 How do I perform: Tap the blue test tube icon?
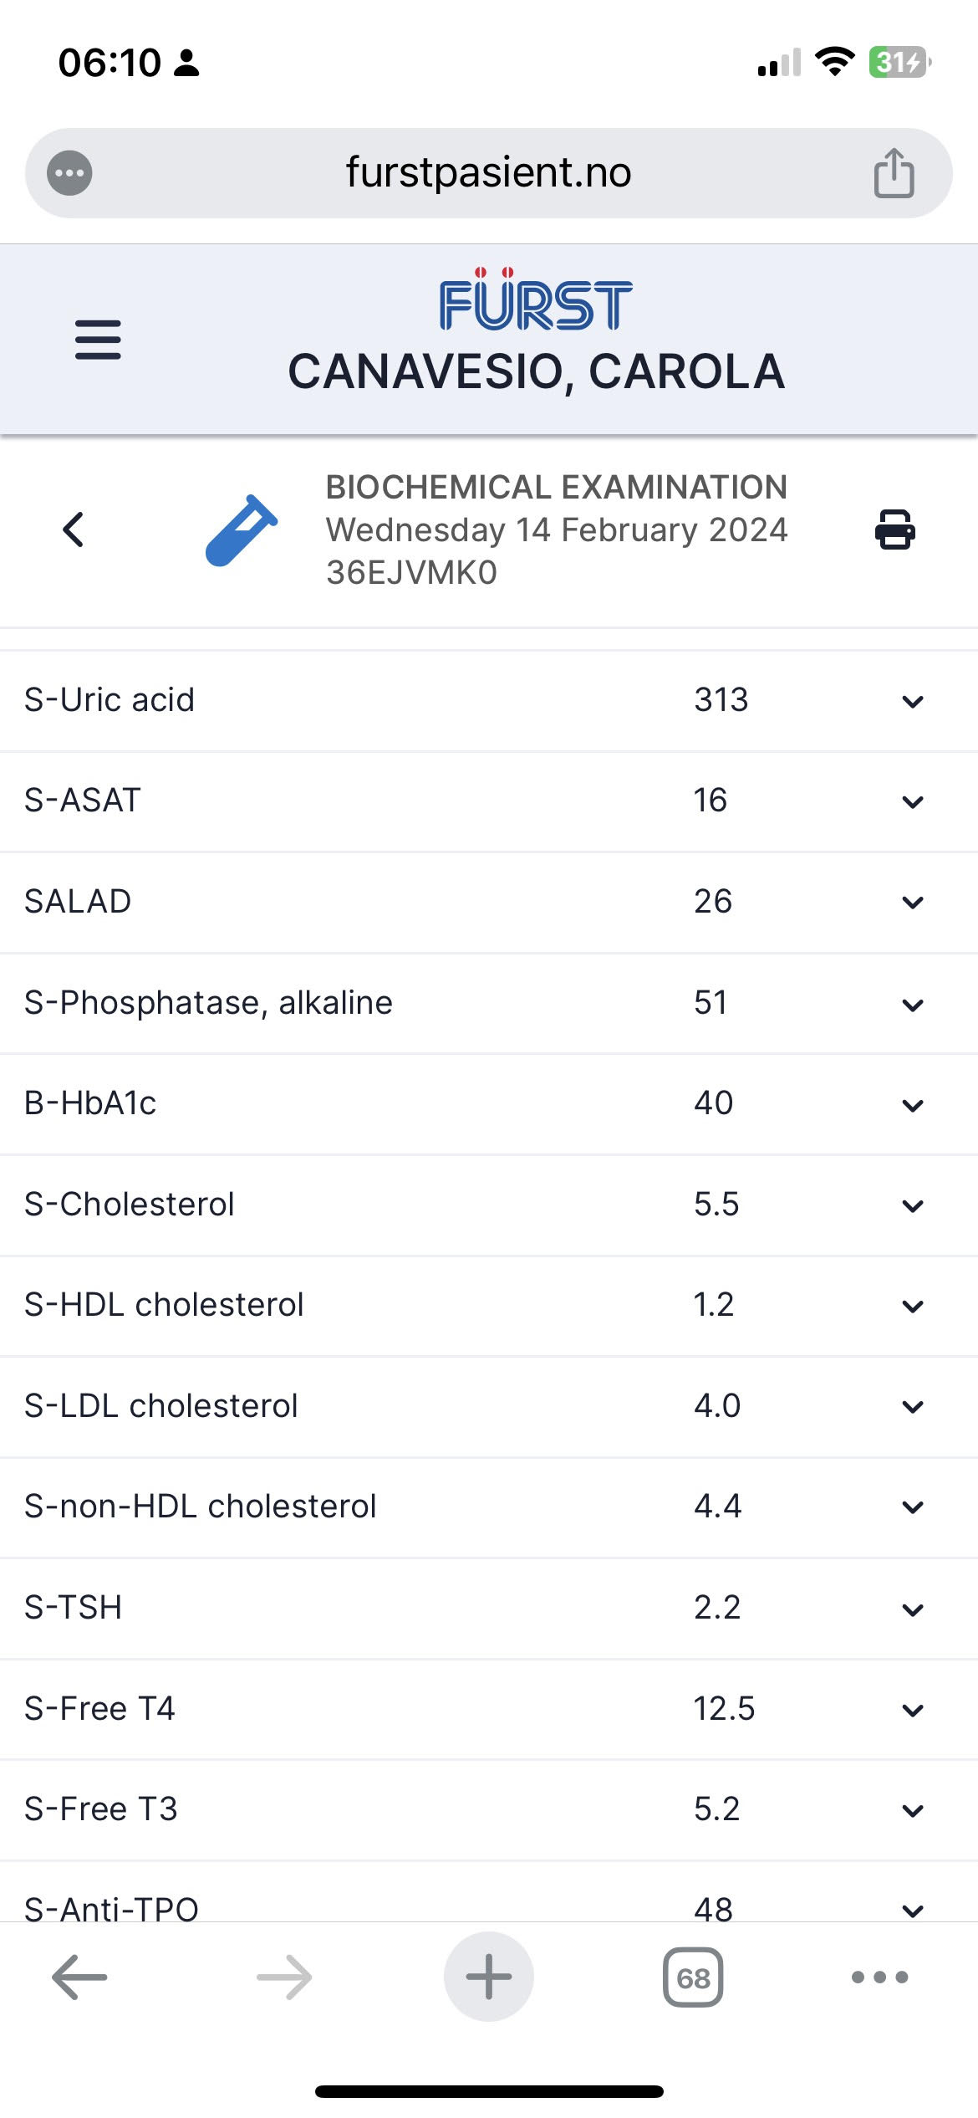(x=242, y=529)
